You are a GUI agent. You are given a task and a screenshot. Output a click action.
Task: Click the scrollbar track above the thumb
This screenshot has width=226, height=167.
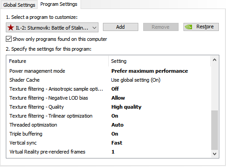pyautogui.click(x=214, y=87)
